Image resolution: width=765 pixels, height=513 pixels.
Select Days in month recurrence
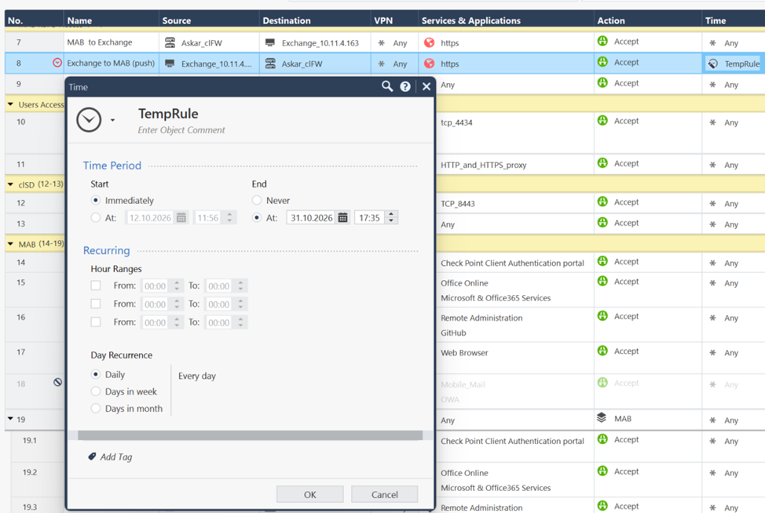(x=96, y=408)
